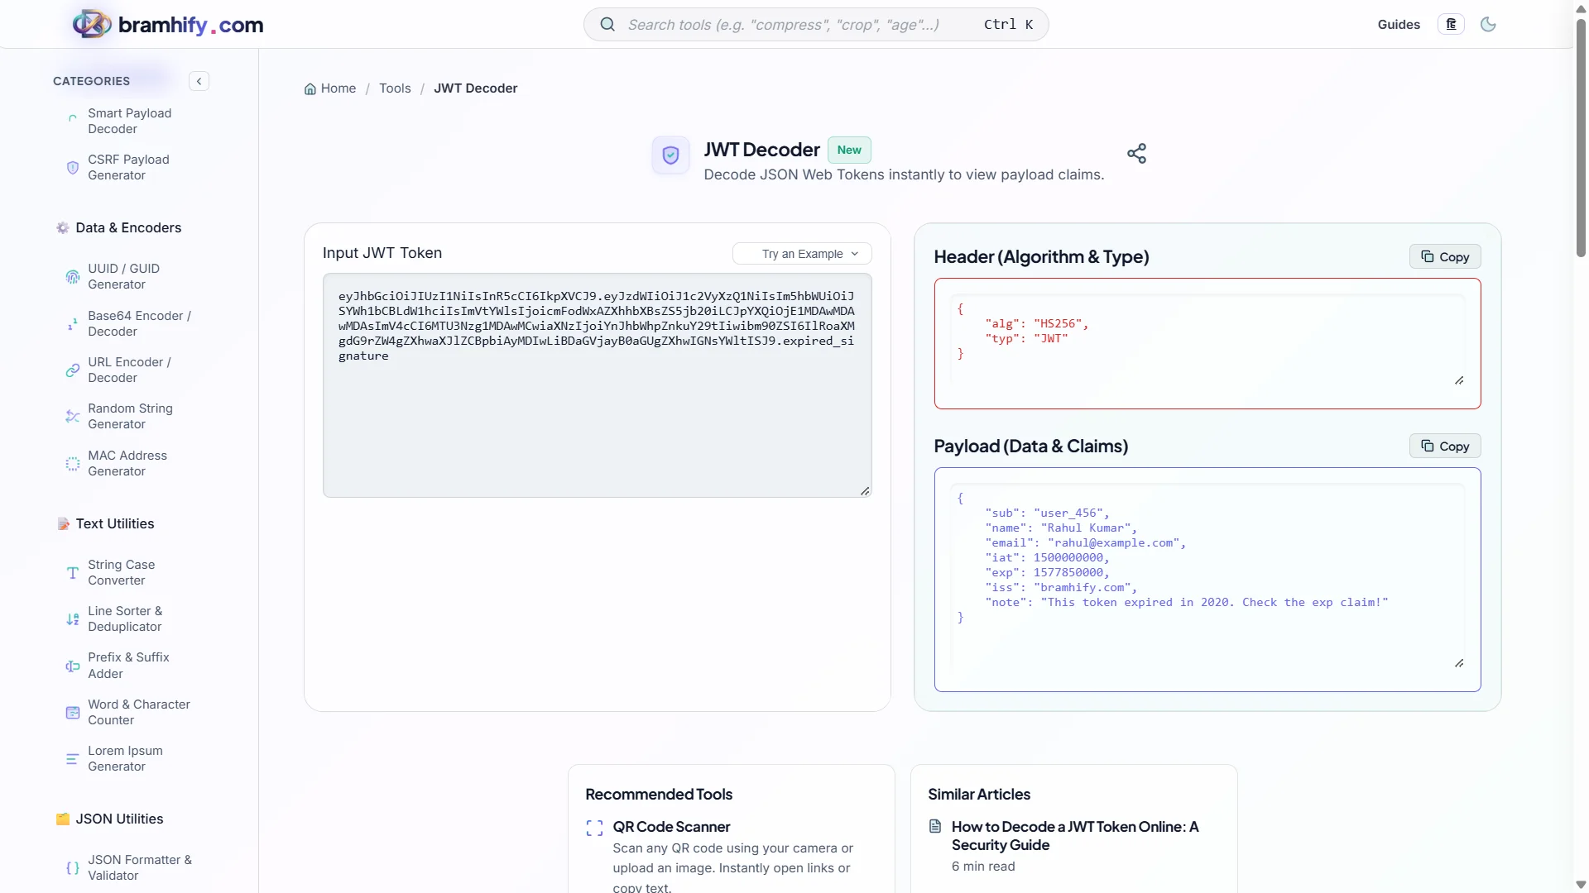The width and height of the screenshot is (1589, 893).
Task: Open the Try an Example dropdown
Action: point(802,254)
